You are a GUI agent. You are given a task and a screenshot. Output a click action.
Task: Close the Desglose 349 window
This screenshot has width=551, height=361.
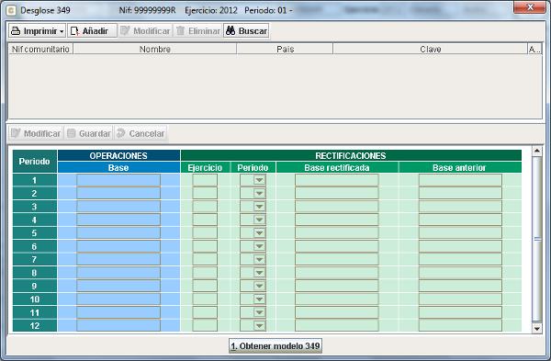click(x=530, y=7)
